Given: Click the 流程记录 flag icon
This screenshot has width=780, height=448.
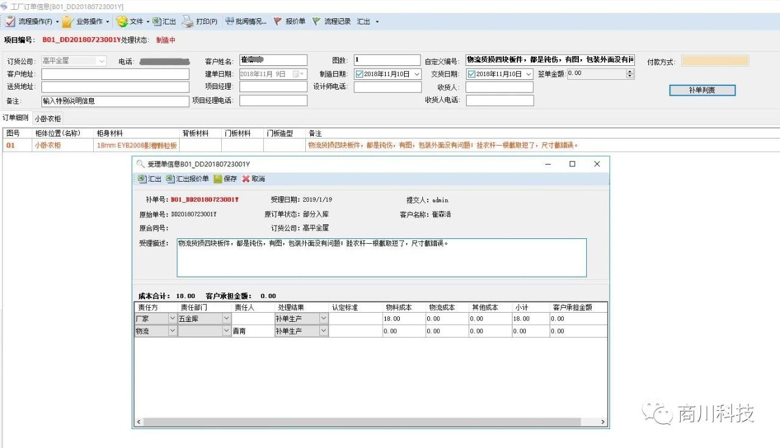Looking at the screenshot, I should (316, 21).
